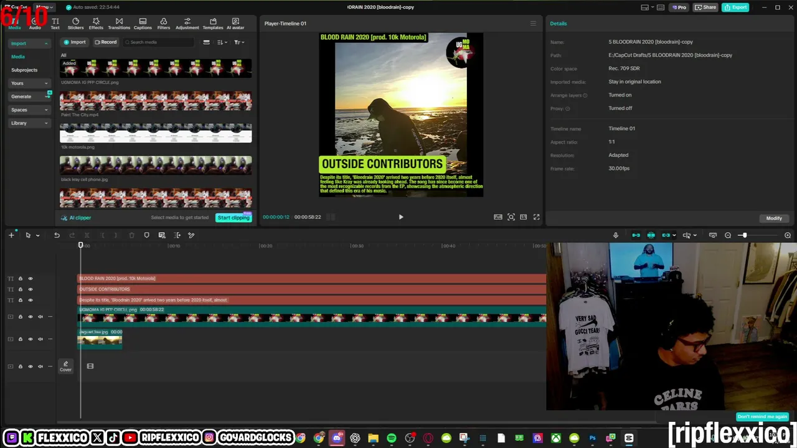The image size is (797, 448).
Task: Open the media filter dropdown
Action: [x=239, y=42]
